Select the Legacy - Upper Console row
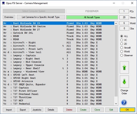This screenshot has width=137, height=114. (x=59, y=65)
